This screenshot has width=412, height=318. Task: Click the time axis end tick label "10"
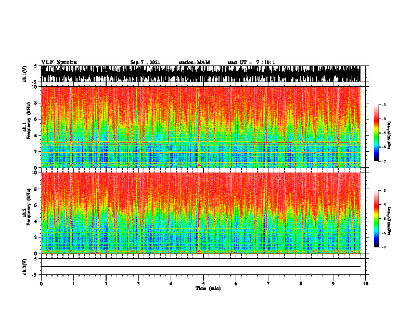366,284
